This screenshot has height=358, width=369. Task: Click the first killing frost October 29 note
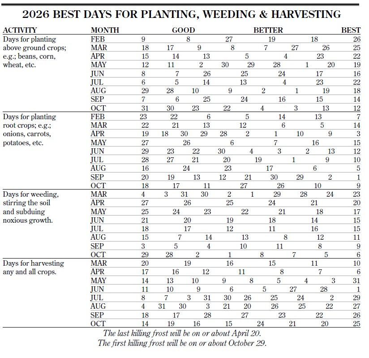tap(182, 344)
